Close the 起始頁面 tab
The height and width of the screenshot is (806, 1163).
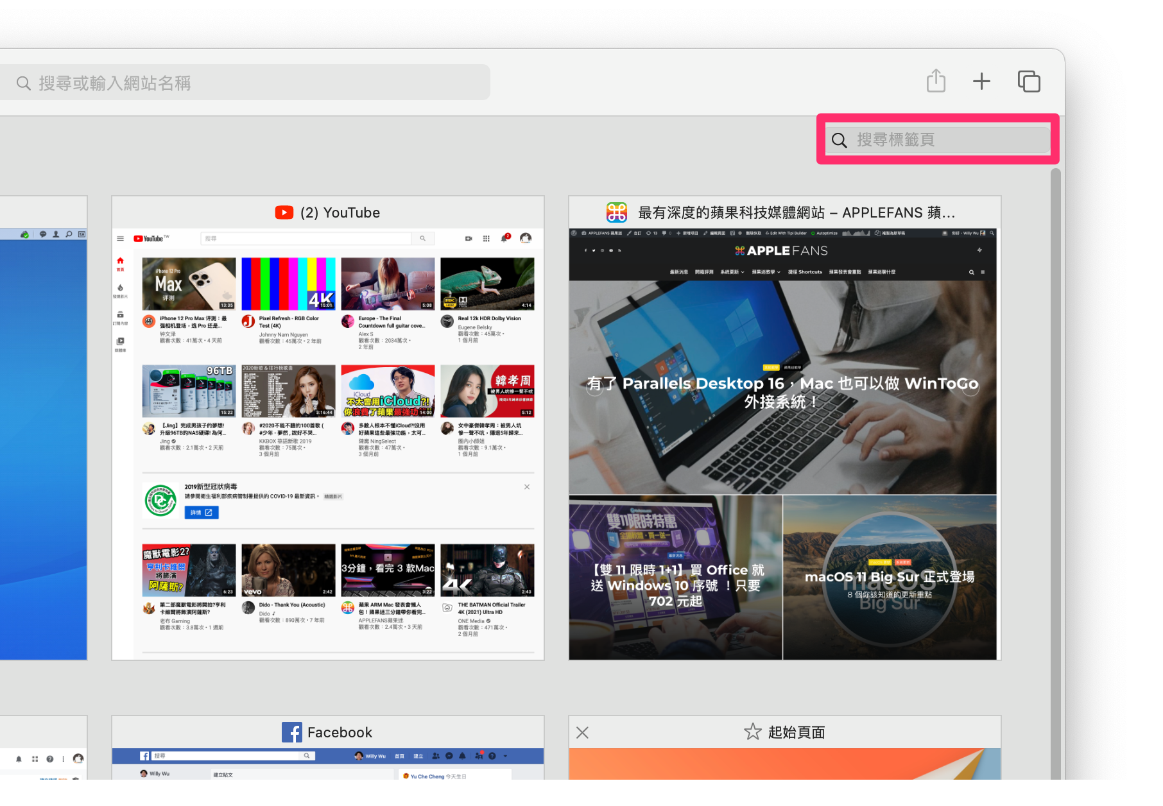point(582,732)
